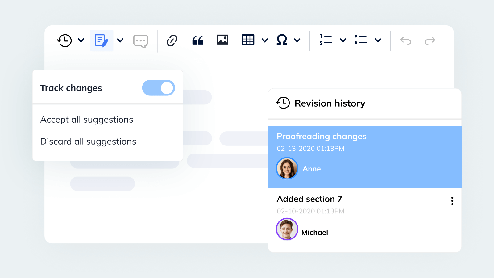Select the Added section 7 revision
The width and height of the screenshot is (494, 278).
coord(364,220)
